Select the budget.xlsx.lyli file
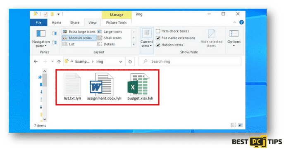This screenshot has width=284, height=150. pyautogui.click(x=140, y=87)
